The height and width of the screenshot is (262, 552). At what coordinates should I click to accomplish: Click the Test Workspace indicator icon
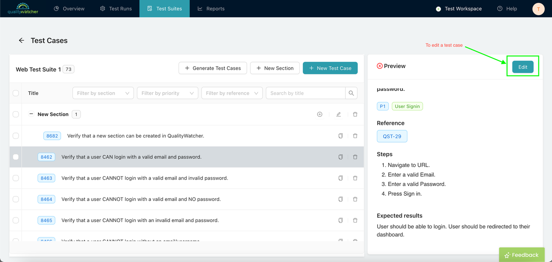click(x=438, y=8)
